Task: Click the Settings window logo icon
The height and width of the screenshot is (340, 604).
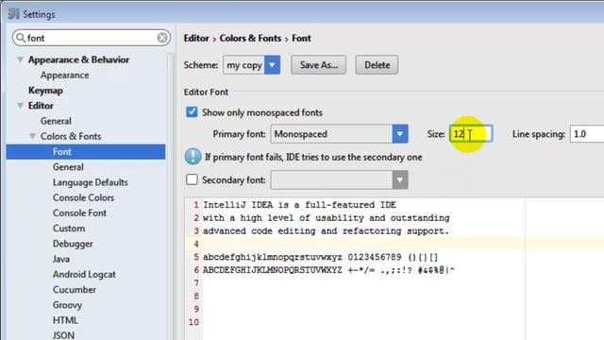Action: tap(13, 14)
